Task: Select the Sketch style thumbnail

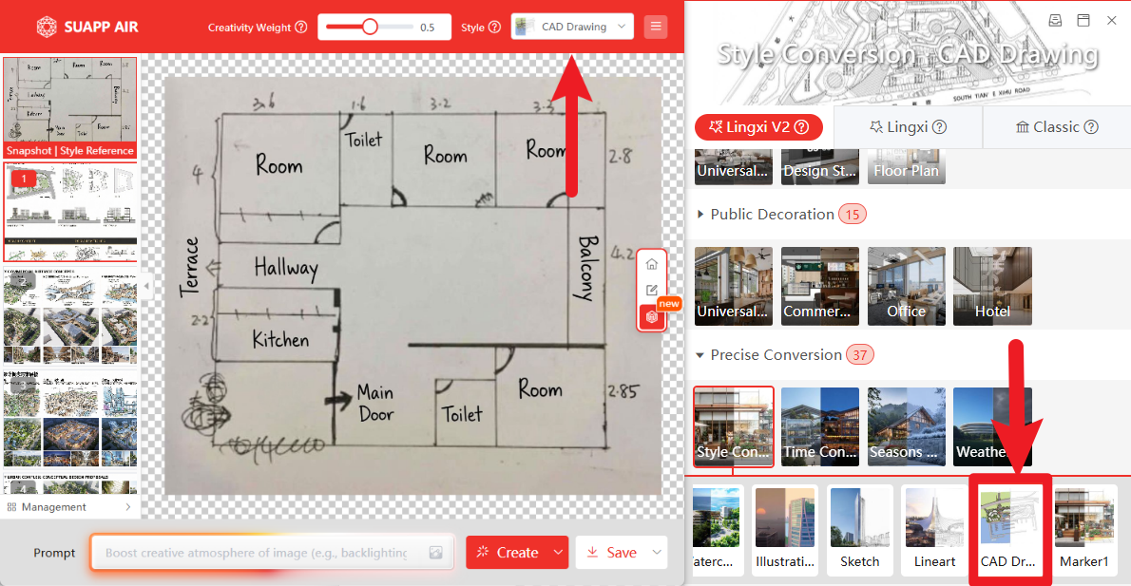Action: pyautogui.click(x=860, y=530)
